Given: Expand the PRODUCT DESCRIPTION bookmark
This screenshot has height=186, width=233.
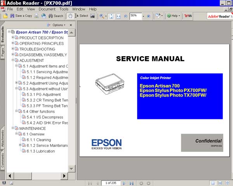Looking at the screenshot, I should 13,37.
